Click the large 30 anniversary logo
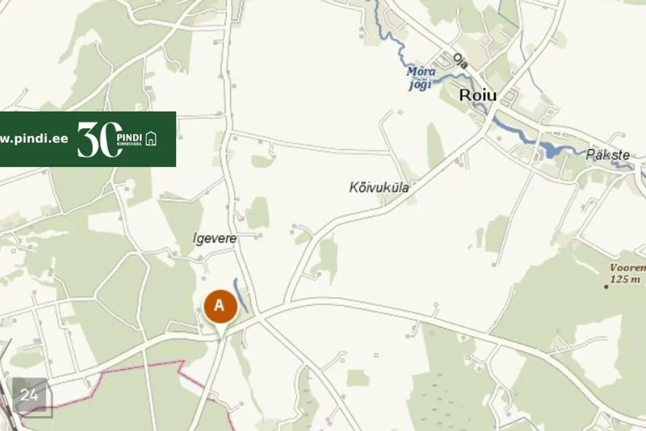The image size is (646, 431). [x=100, y=139]
